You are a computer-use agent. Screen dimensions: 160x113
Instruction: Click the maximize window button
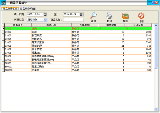coord(153,3)
